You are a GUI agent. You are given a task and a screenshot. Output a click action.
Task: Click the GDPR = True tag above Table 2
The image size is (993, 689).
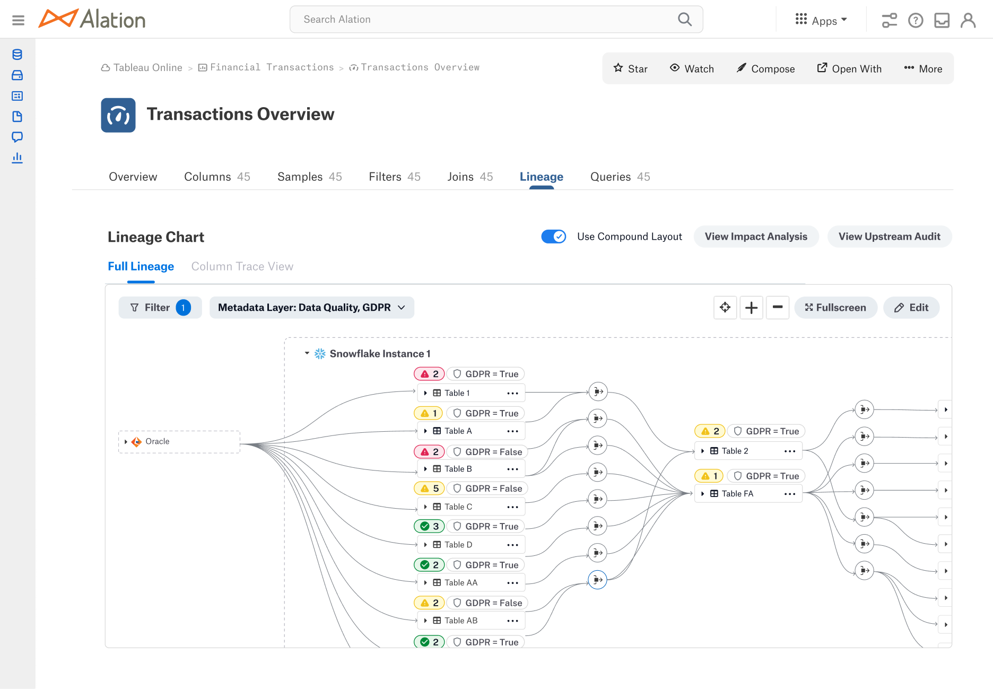(x=766, y=431)
